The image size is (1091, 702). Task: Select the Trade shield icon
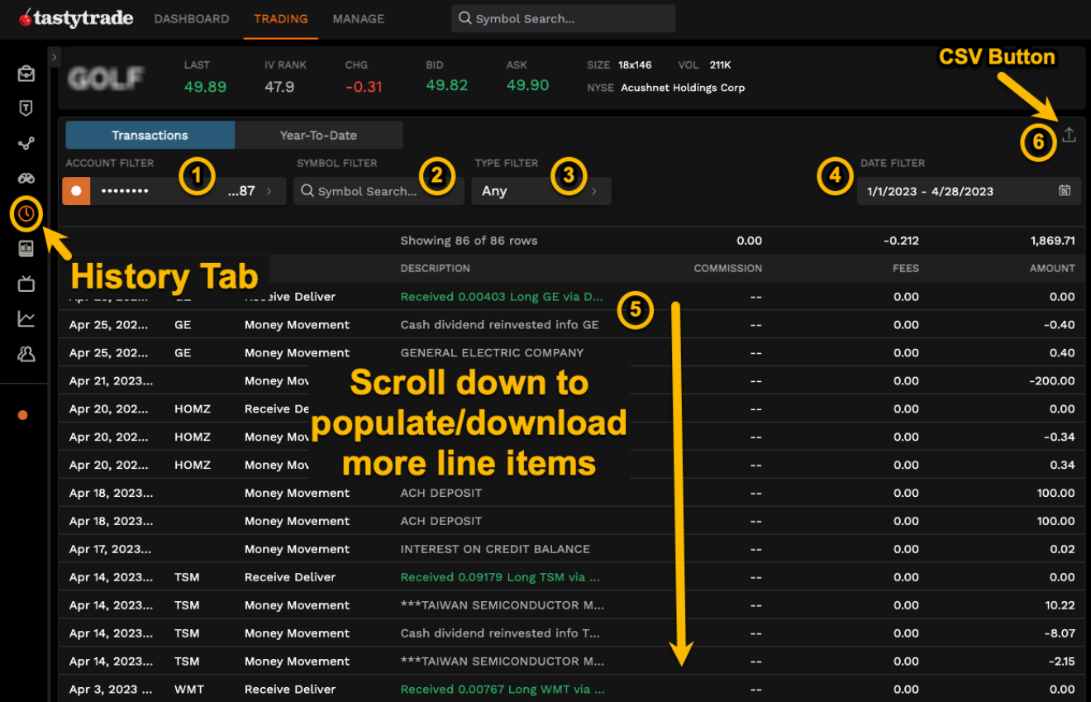click(x=26, y=107)
